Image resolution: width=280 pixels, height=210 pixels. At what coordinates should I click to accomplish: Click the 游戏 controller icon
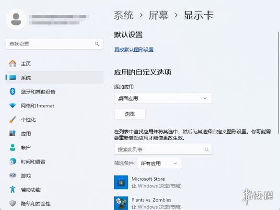click(12, 175)
